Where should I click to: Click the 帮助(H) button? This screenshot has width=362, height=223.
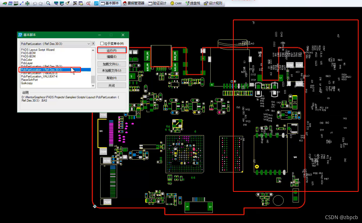click(112, 78)
